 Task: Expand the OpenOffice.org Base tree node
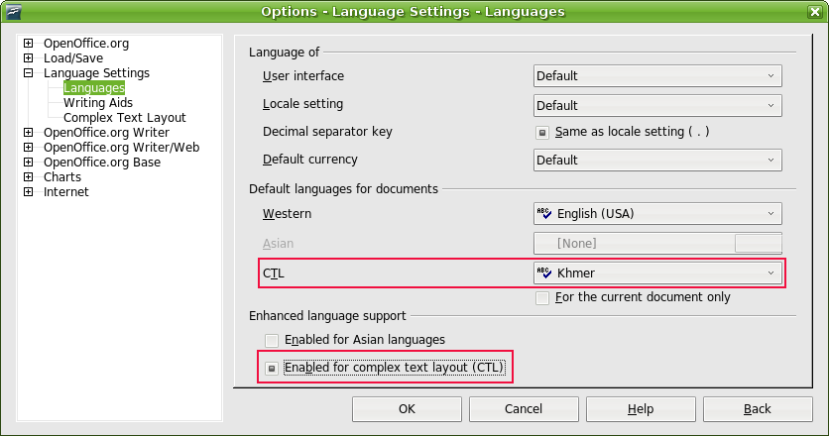click(x=29, y=162)
